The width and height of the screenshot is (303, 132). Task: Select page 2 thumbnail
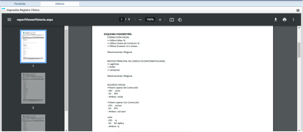click(x=33, y=88)
